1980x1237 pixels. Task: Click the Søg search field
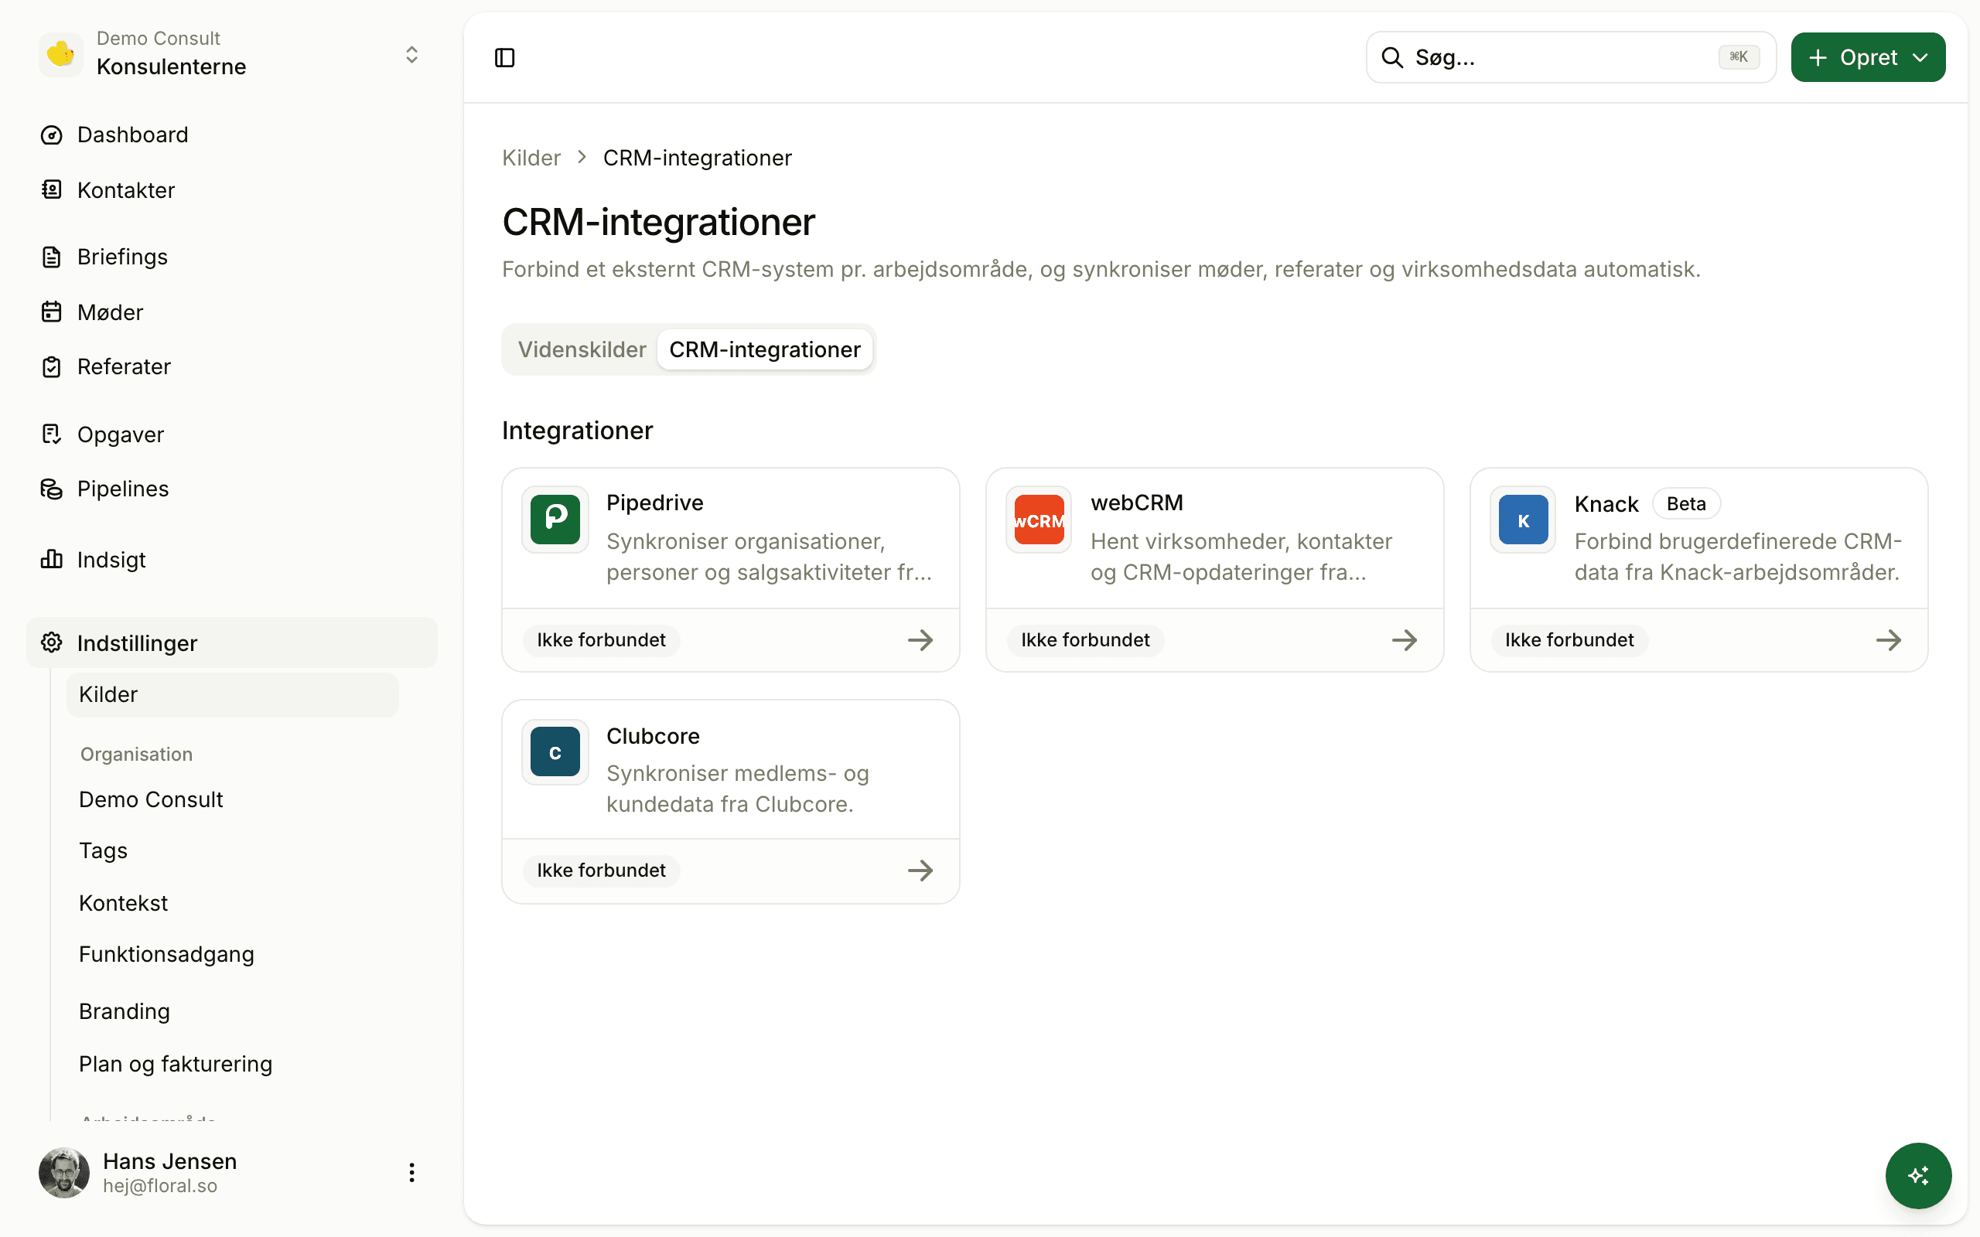[1571, 57]
